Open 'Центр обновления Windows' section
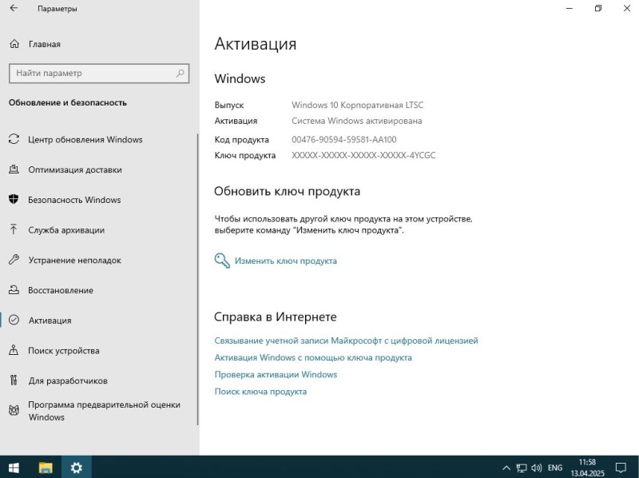Viewport: 639px width, 478px height. (85, 140)
